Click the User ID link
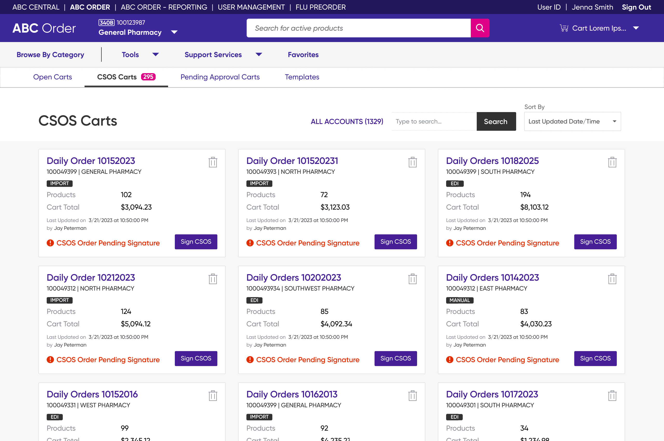This screenshot has height=441, width=664. click(549, 7)
